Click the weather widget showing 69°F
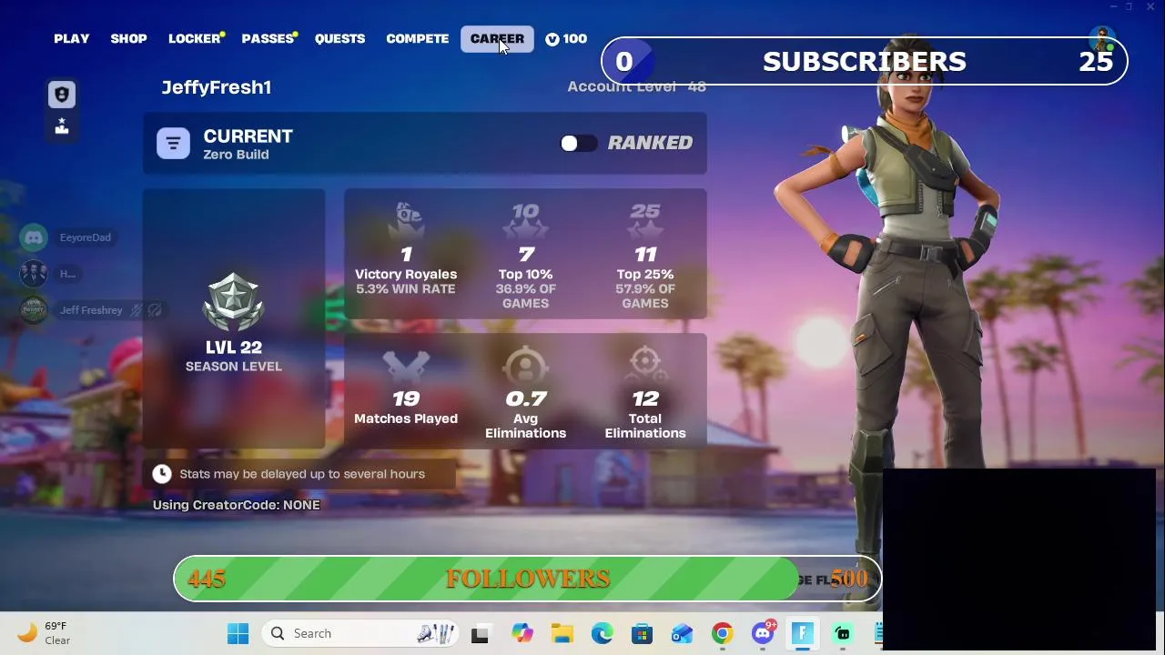 click(44, 633)
